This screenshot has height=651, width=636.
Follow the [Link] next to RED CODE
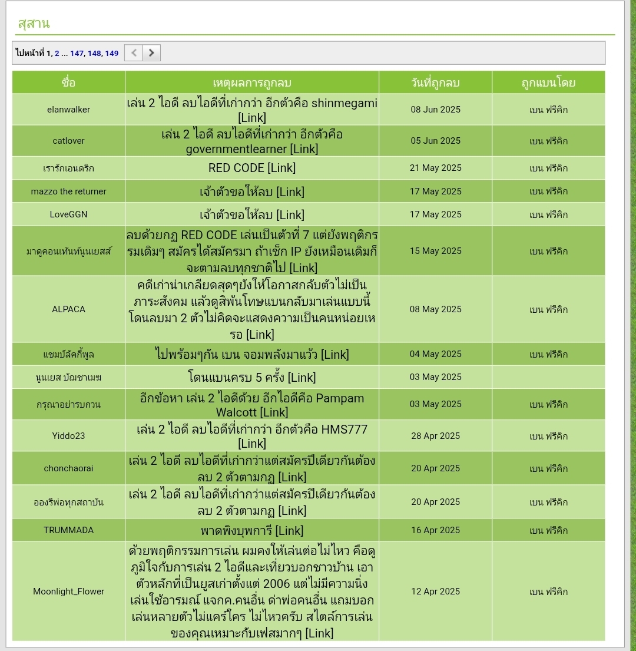(281, 168)
